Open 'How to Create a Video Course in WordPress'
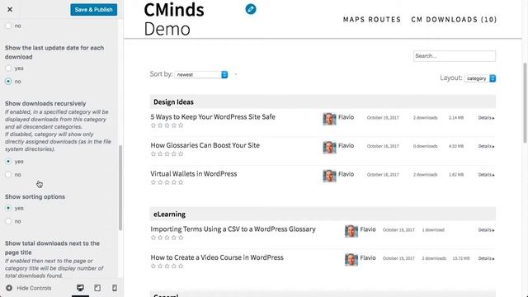 pos(217,257)
